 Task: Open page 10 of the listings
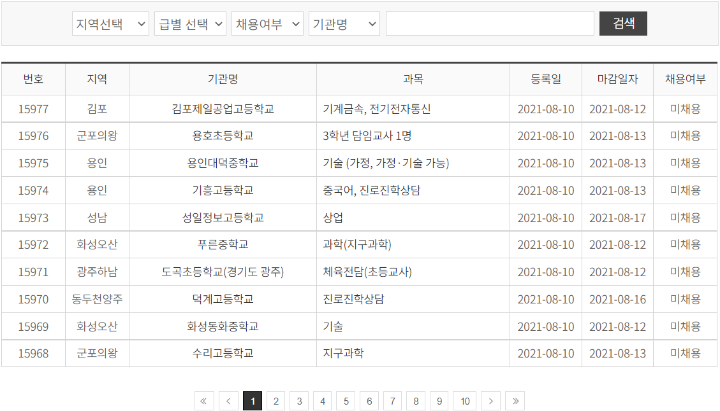click(464, 401)
